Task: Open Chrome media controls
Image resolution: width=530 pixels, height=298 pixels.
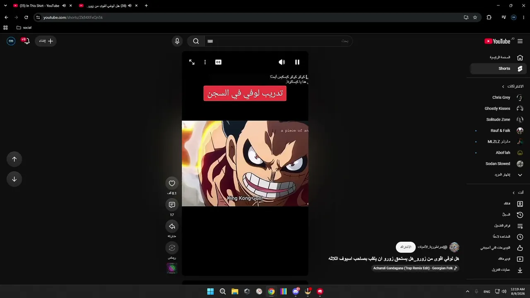Action: (x=503, y=17)
